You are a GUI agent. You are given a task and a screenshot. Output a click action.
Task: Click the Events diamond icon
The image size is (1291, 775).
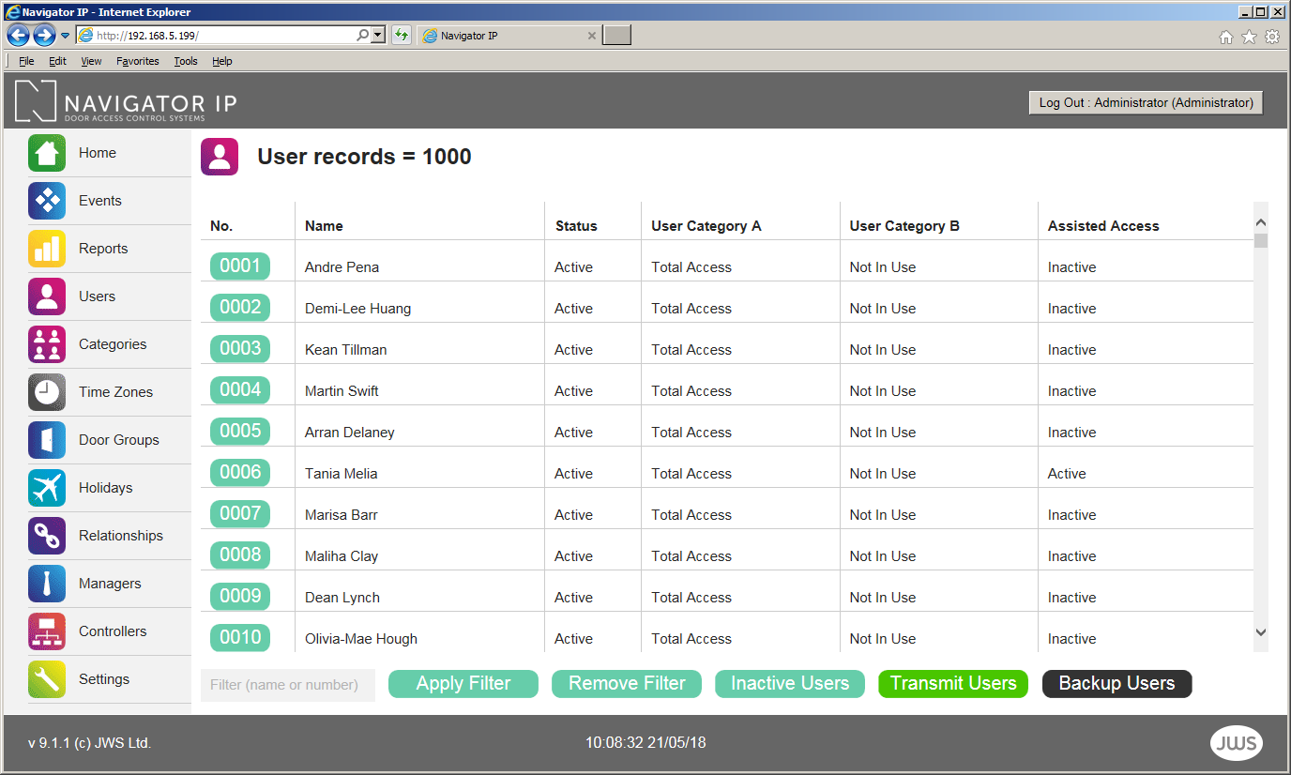tap(47, 201)
